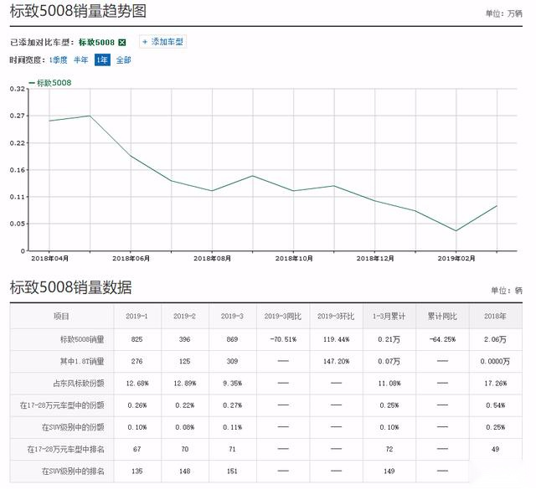
Task: Click the 869 sales cell
Action: pos(232,339)
